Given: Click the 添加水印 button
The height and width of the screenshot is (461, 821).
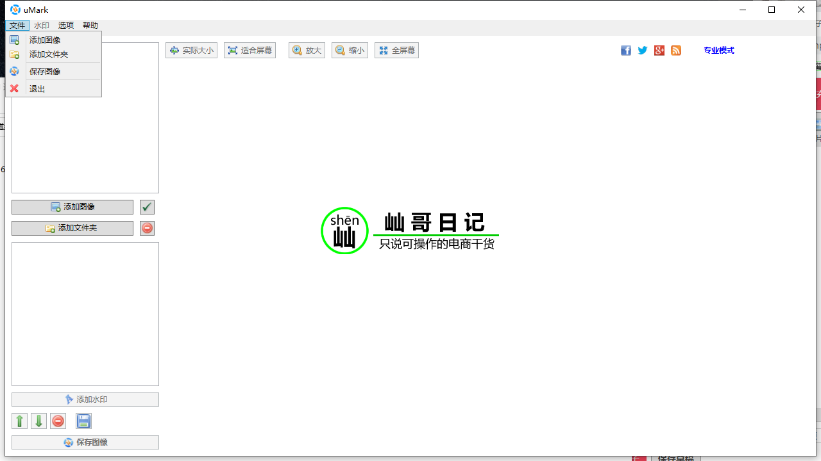Looking at the screenshot, I should pos(85,400).
